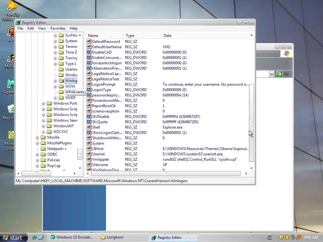Click the Notepad++ folder icon in tree
The image size is (323, 242).
[43, 149]
